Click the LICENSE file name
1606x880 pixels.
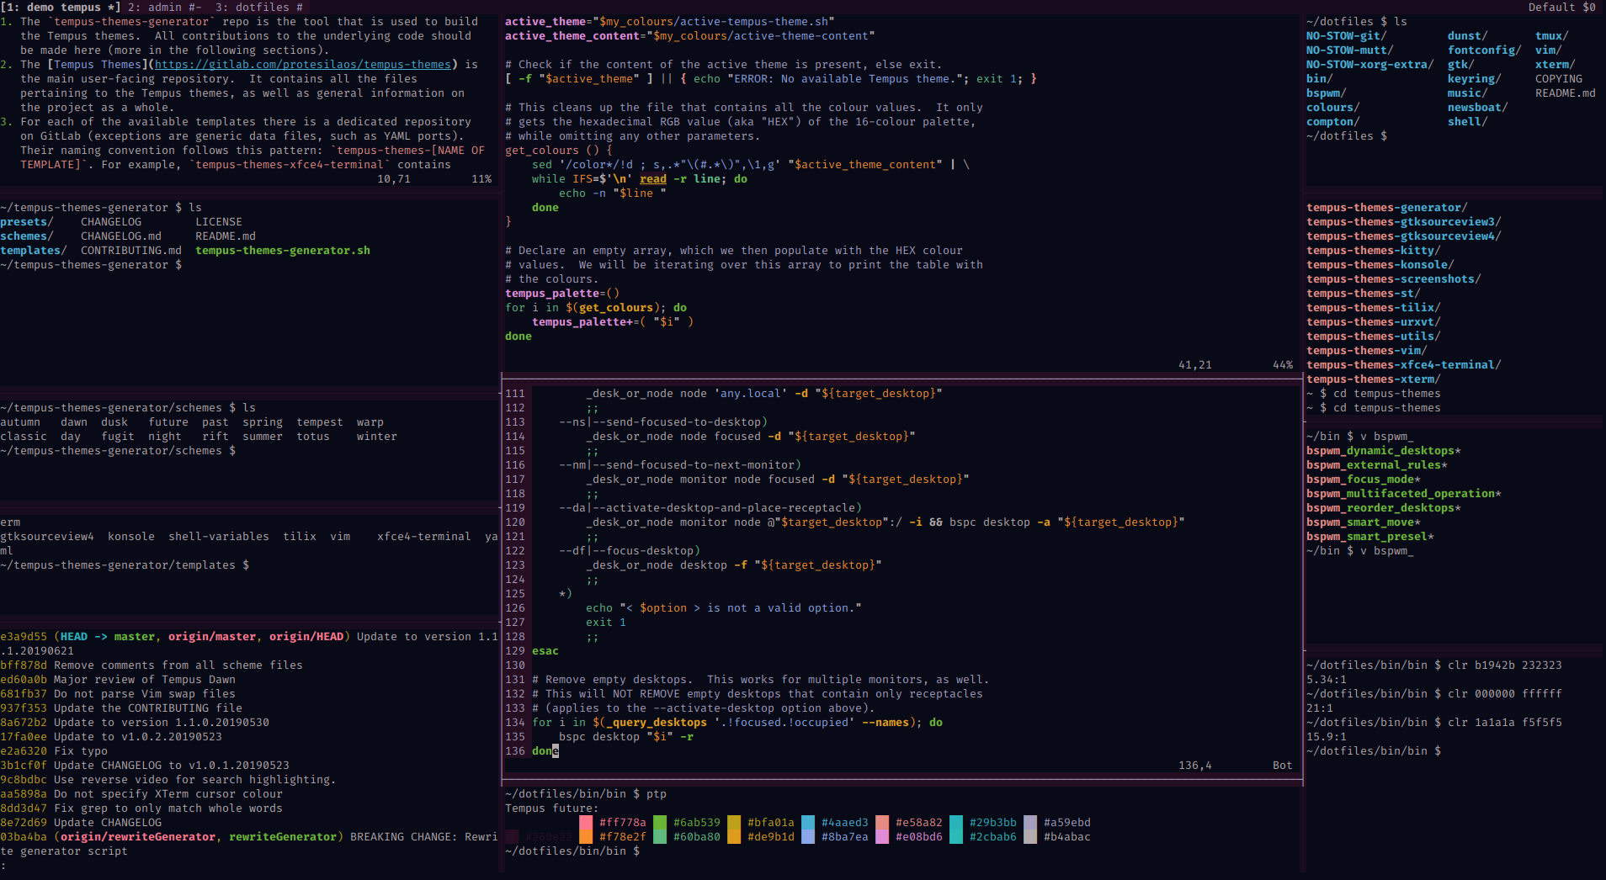point(219,222)
